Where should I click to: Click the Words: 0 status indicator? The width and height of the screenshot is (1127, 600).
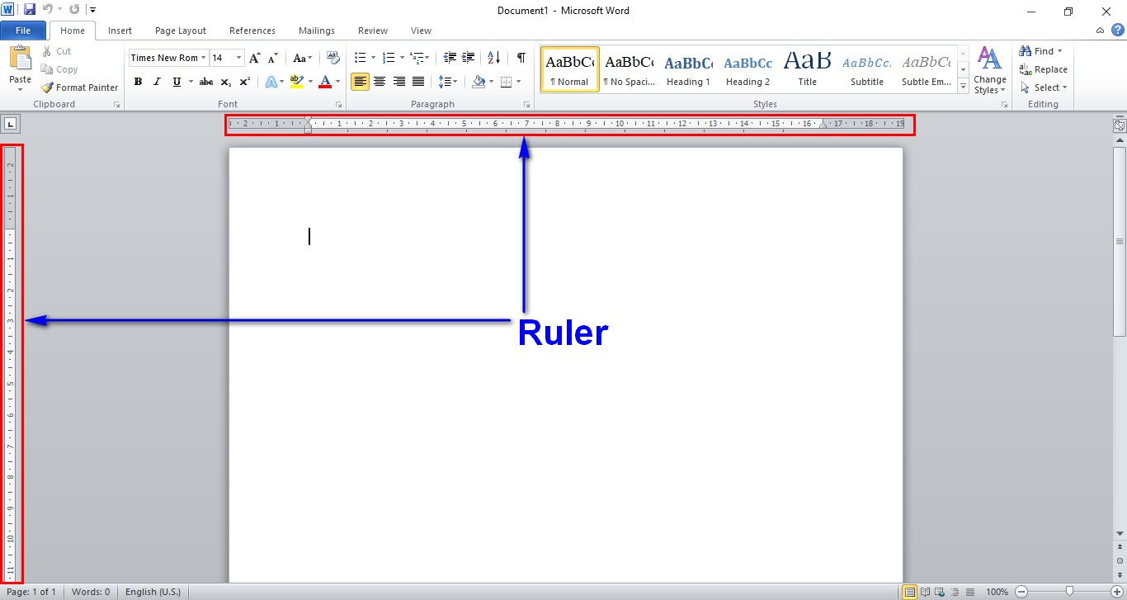pos(91,592)
